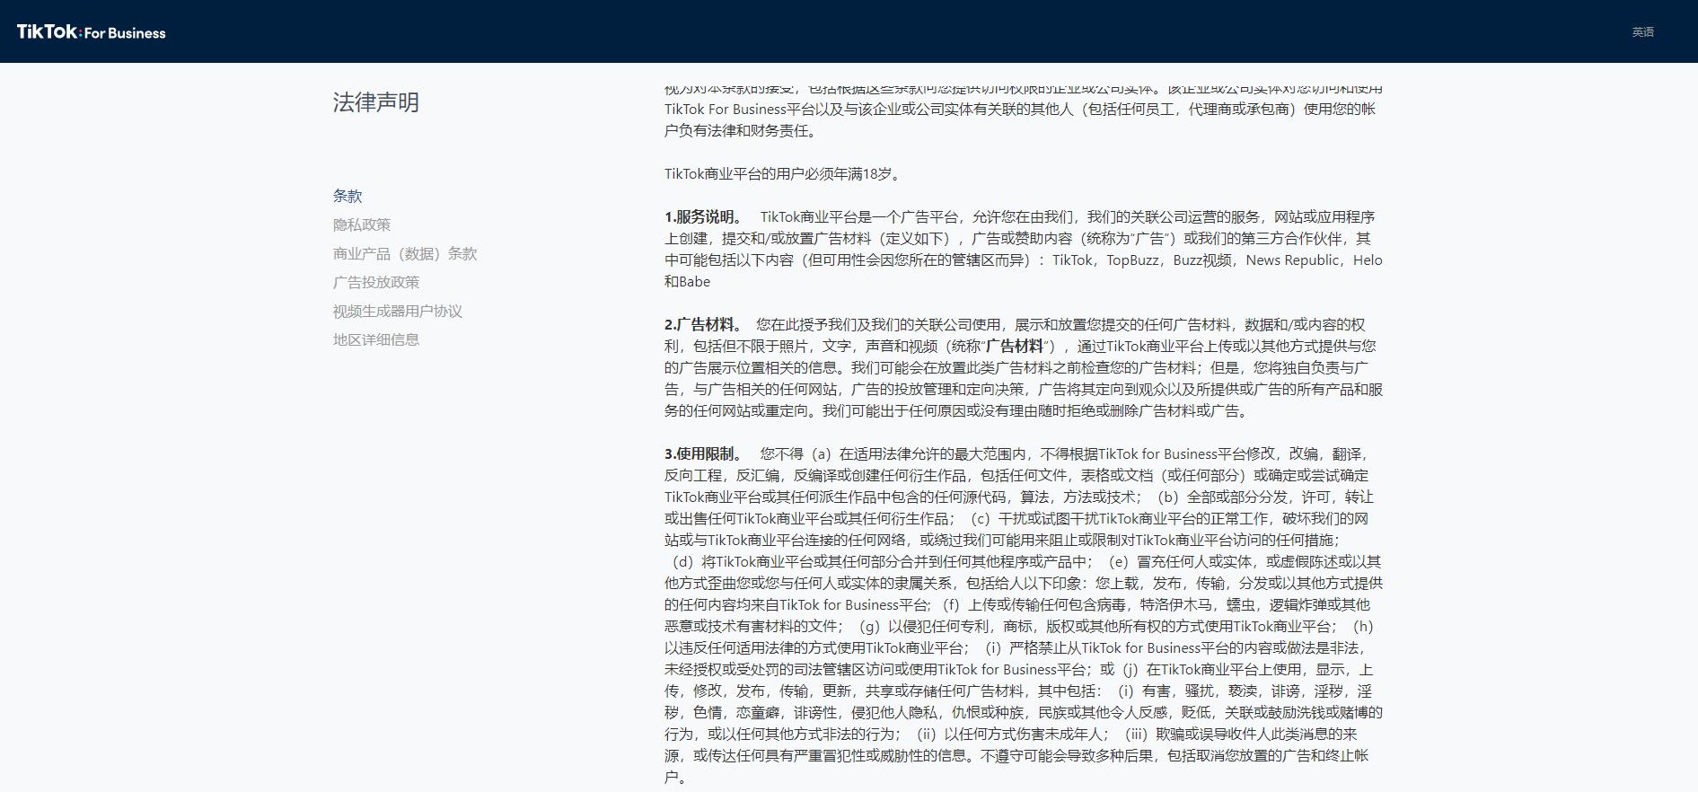Open the 条款 section
Image resolution: width=1698 pixels, height=792 pixels.
tap(348, 196)
